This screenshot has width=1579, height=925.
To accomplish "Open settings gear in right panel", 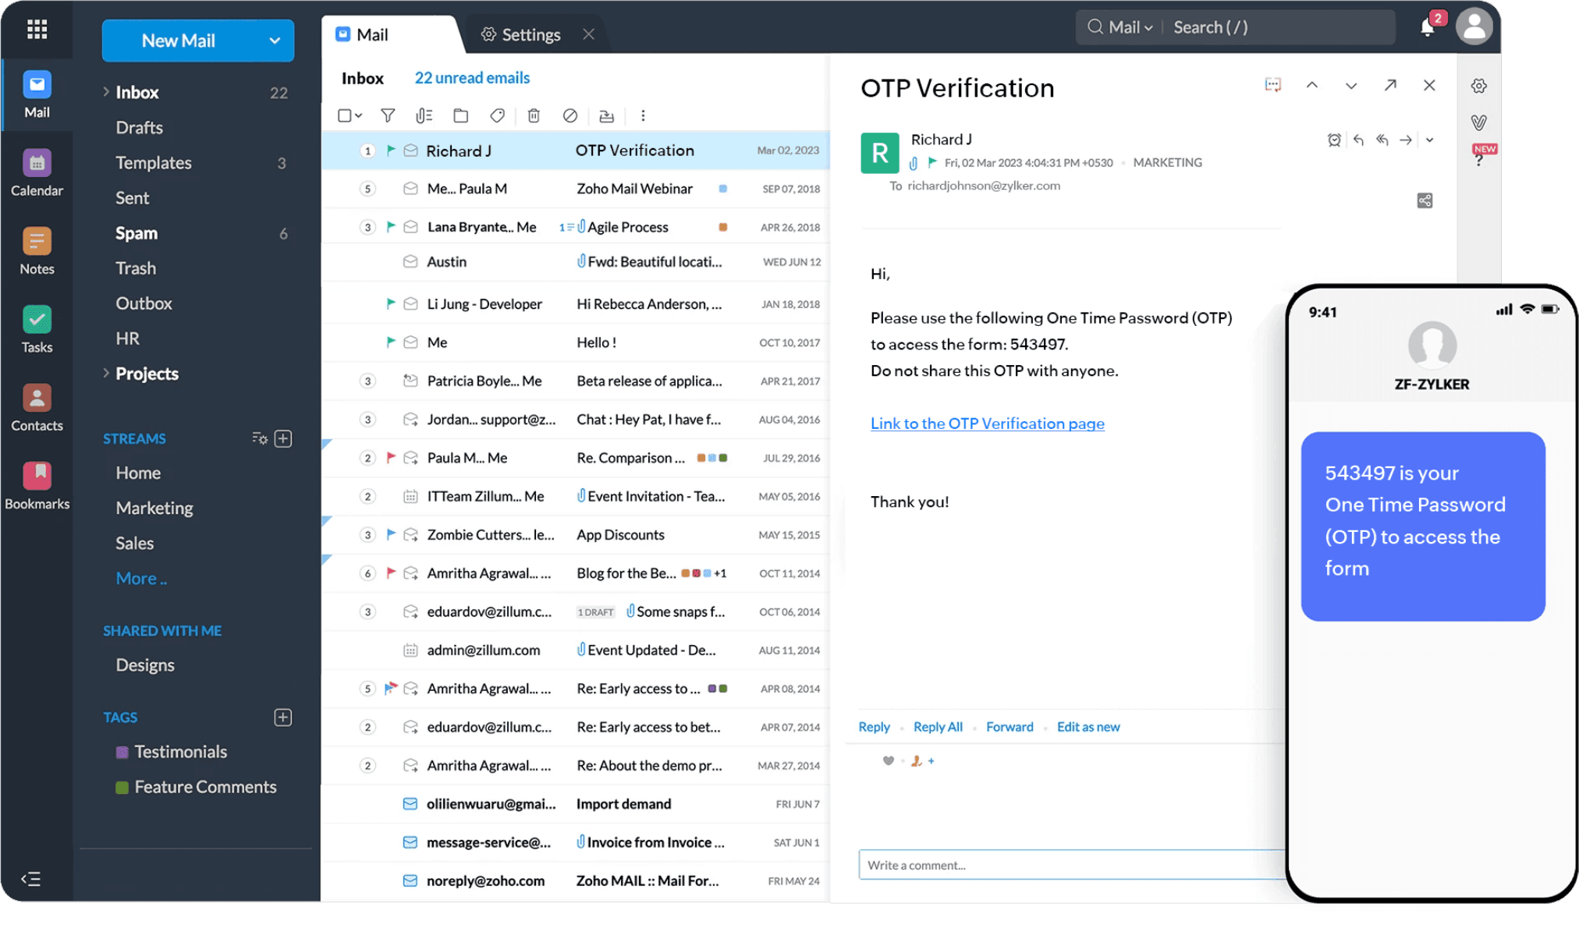I will pos(1478,86).
